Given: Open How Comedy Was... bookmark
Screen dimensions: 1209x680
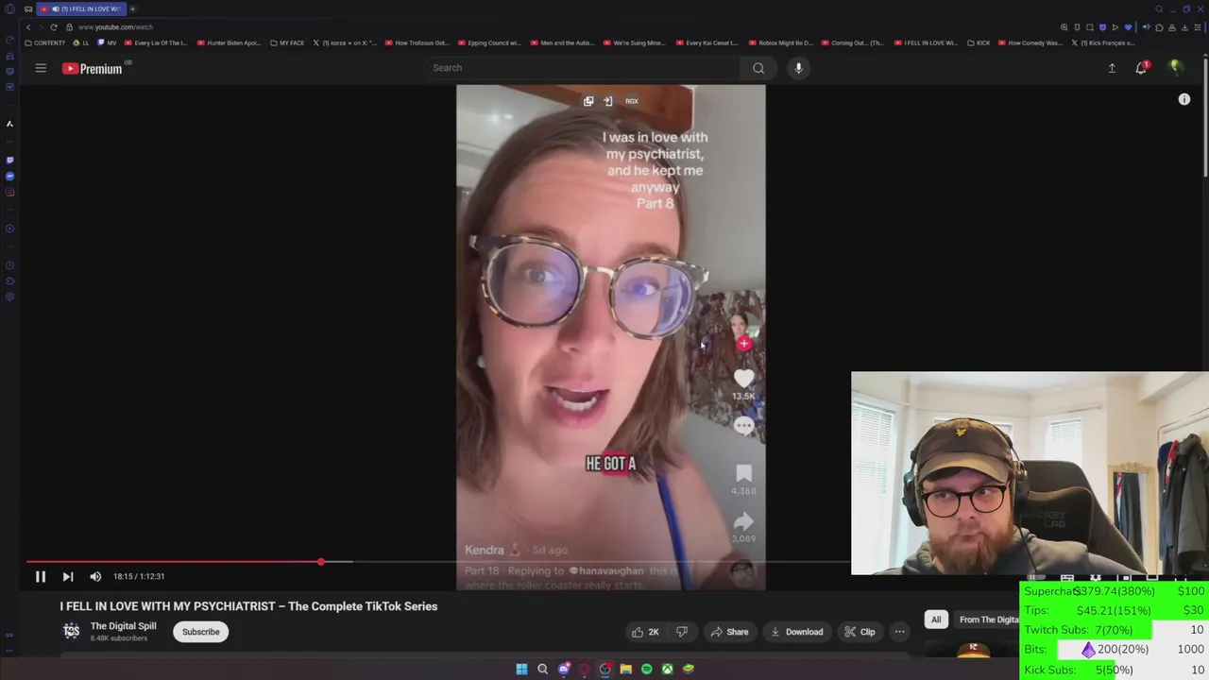Looking at the screenshot, I should click(x=1030, y=42).
